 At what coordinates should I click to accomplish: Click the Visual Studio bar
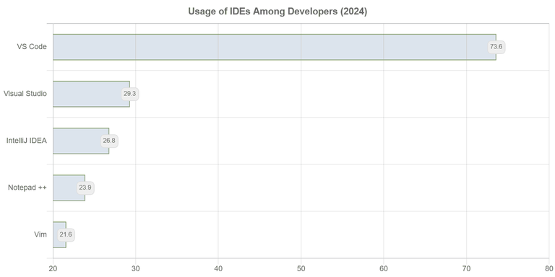click(91, 94)
